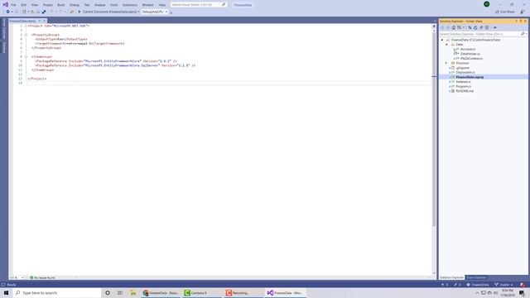Select Program.cs in Solution Explorer
This screenshot has height=298, width=530.
click(464, 86)
